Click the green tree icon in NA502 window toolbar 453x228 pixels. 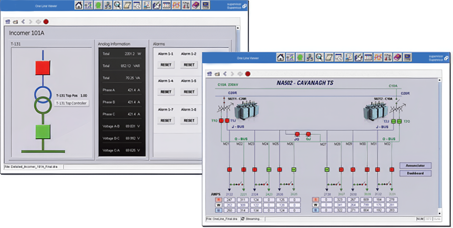point(300,57)
